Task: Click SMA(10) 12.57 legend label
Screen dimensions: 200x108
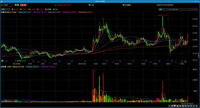Action: 25,12
